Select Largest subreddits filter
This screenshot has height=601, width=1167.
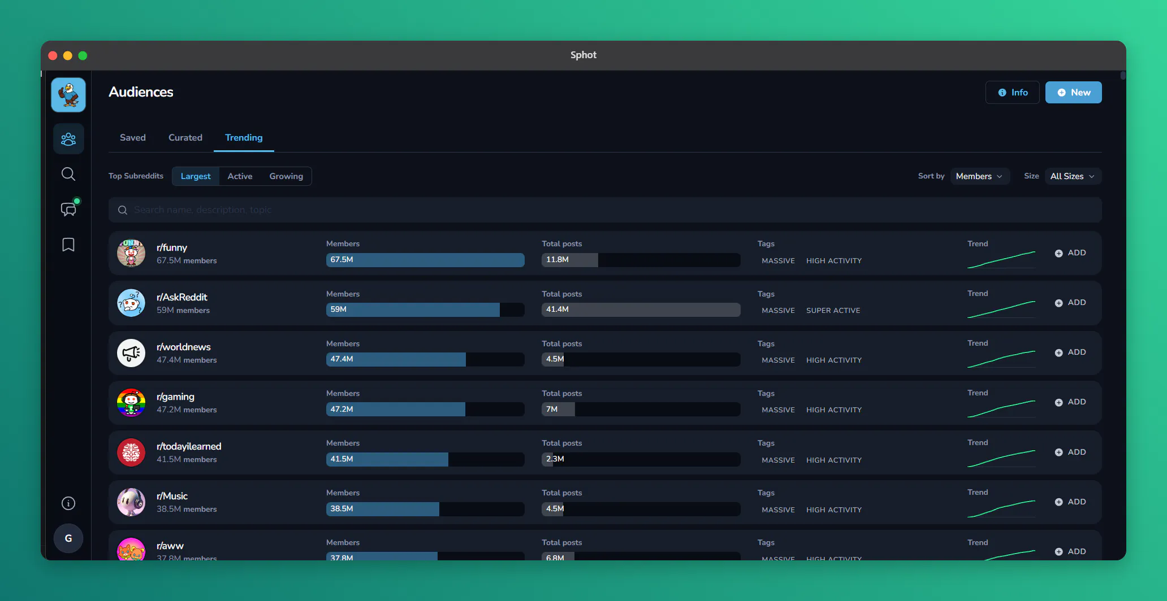point(196,176)
